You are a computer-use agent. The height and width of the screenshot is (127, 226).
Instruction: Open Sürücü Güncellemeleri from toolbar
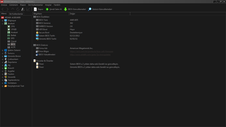100,9
